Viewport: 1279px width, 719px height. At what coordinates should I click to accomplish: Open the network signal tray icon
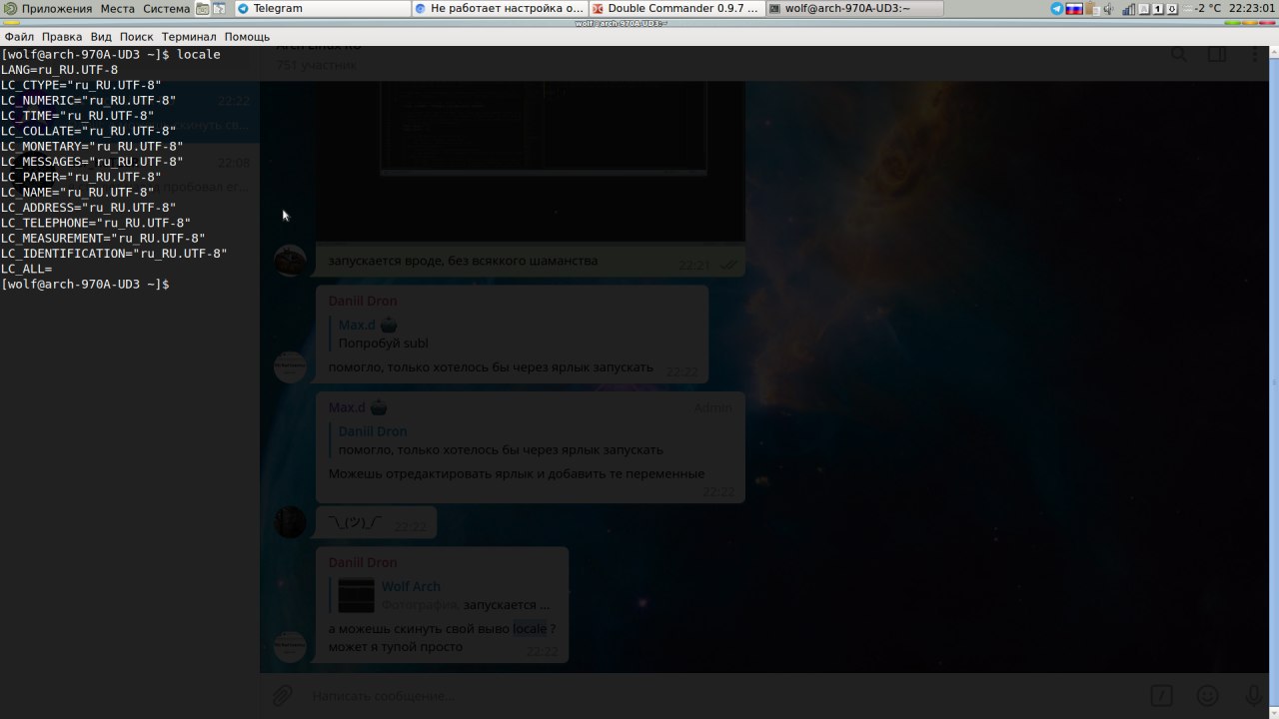click(x=1128, y=8)
